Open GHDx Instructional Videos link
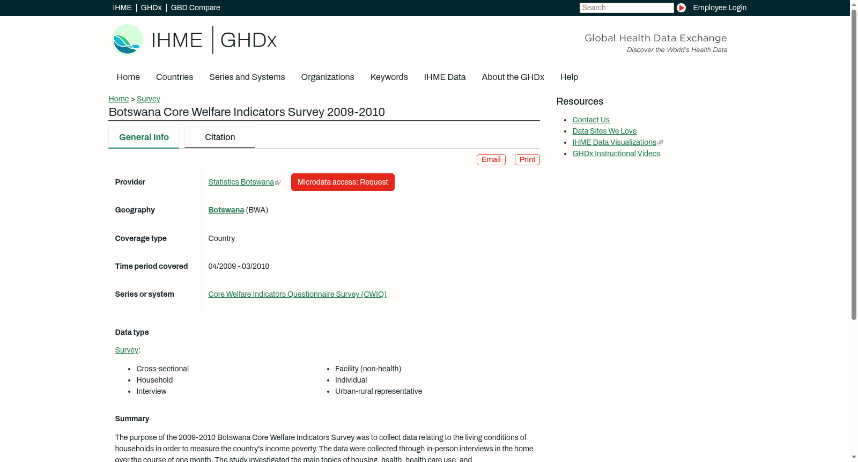Image resolution: width=858 pixels, height=462 pixels. coord(616,153)
